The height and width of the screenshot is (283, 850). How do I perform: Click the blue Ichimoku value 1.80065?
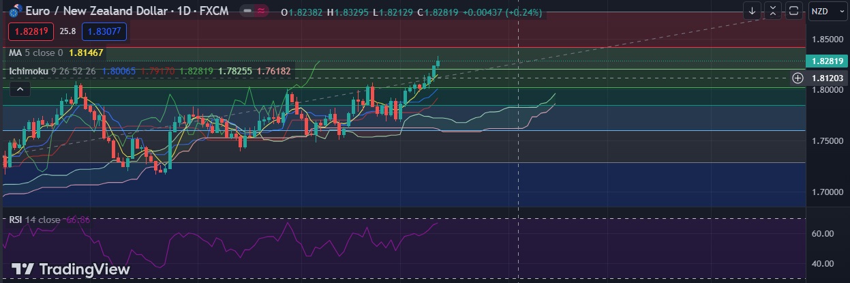[119, 70]
